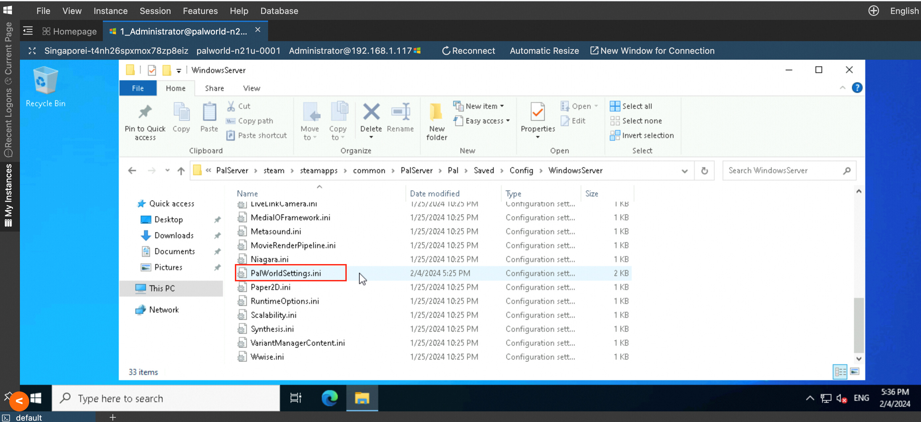Switch to large icons view
921x422 pixels.
click(855, 372)
